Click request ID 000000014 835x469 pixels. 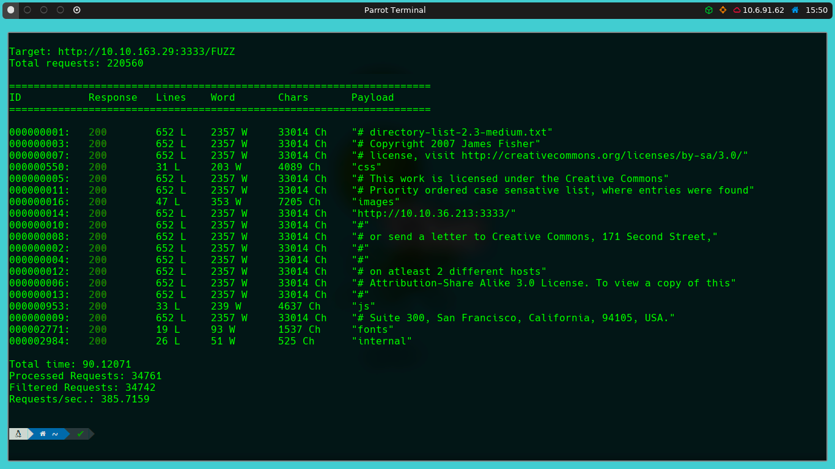pos(40,214)
